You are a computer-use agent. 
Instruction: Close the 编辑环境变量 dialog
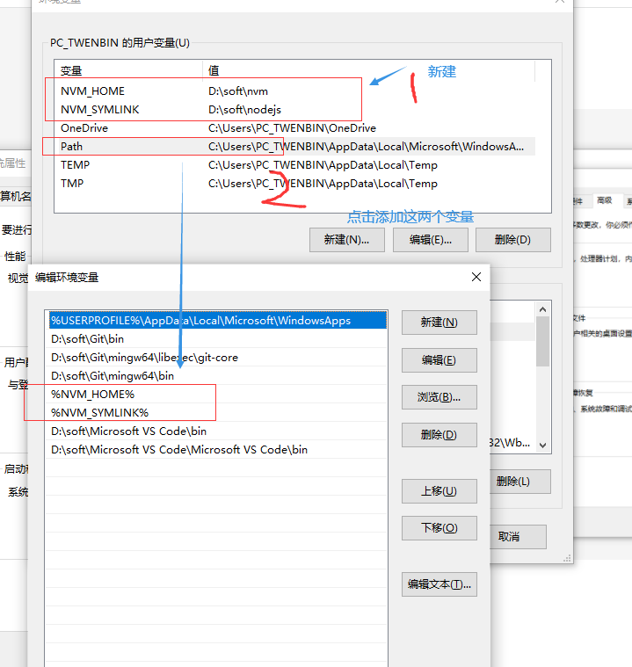[476, 277]
